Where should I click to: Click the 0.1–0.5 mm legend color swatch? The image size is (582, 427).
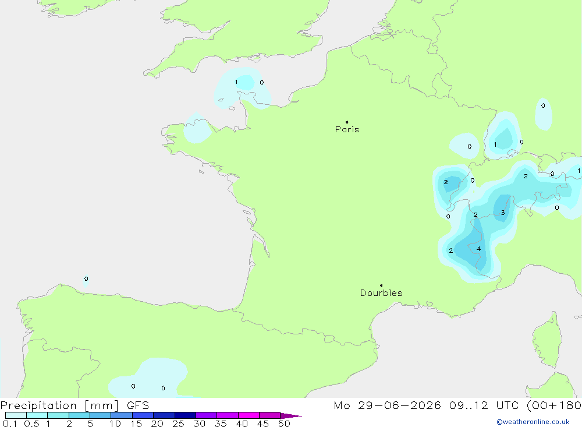[x=16, y=415]
